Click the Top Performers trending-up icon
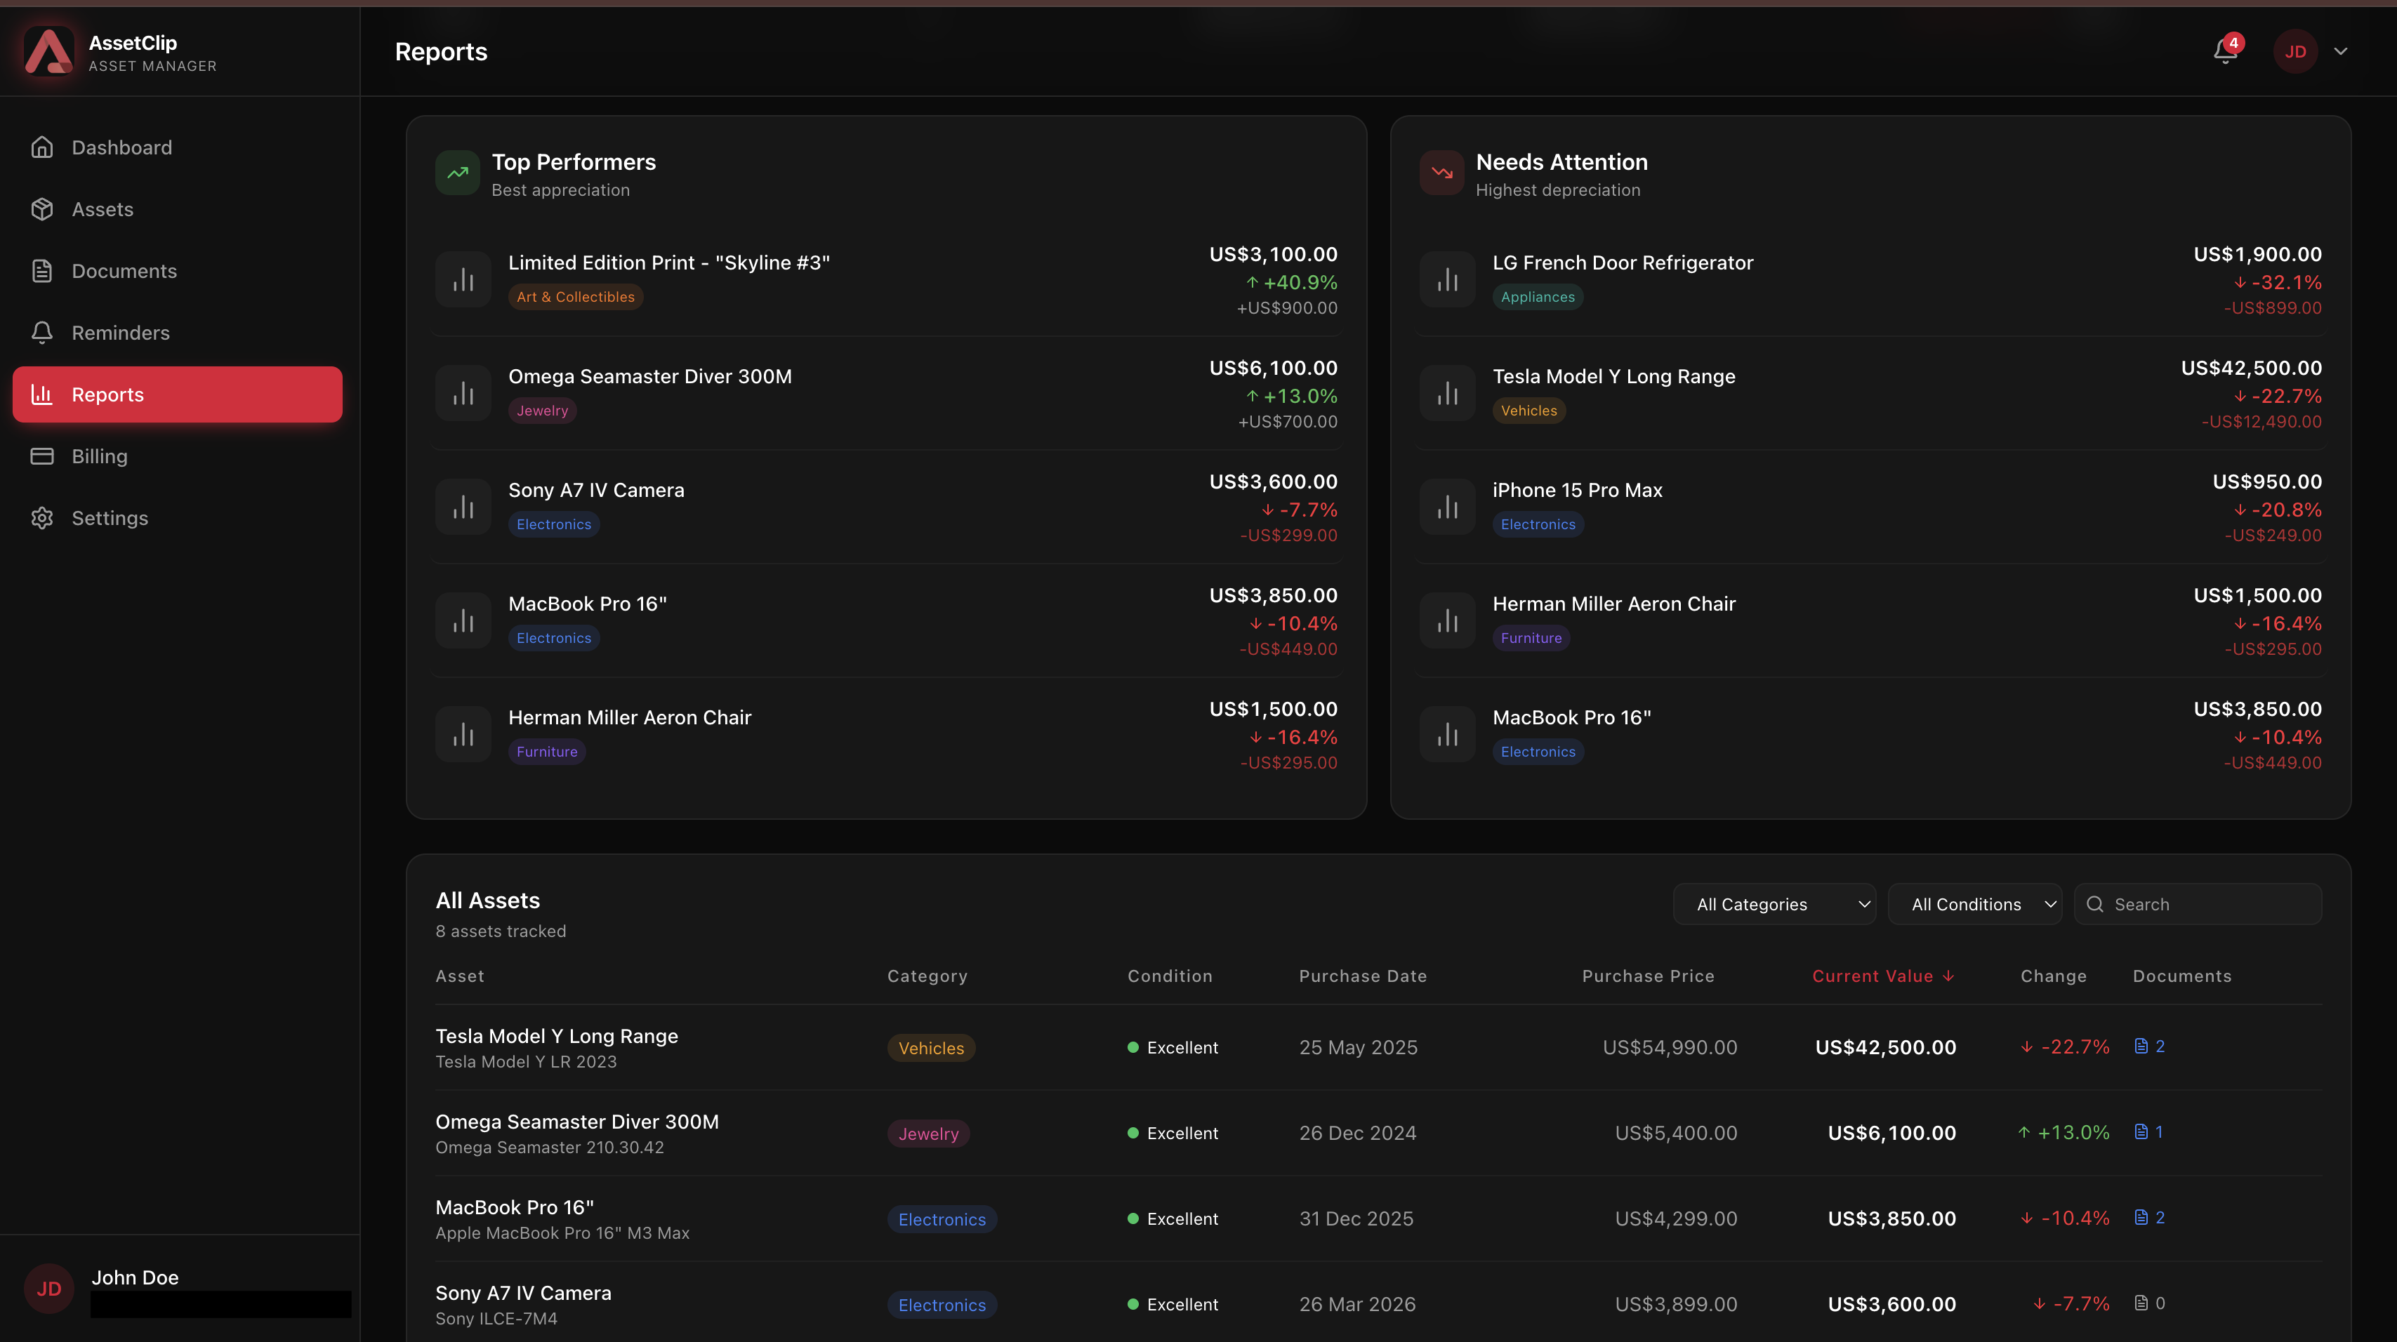This screenshot has width=2397, height=1342. (x=458, y=173)
